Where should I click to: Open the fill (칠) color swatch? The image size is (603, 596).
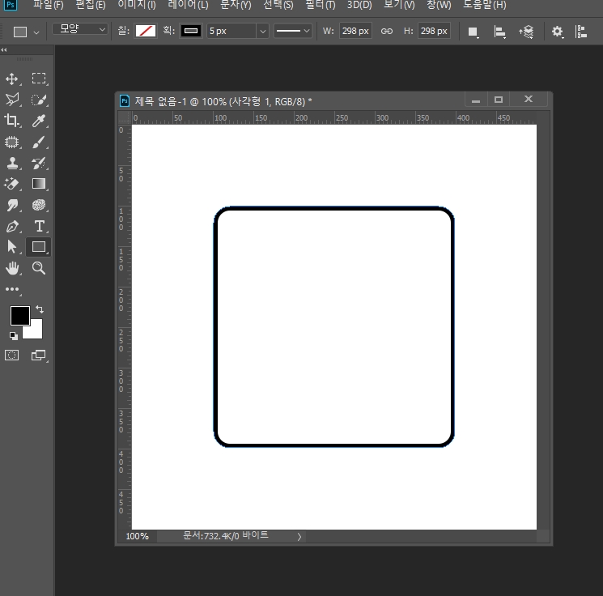point(146,31)
